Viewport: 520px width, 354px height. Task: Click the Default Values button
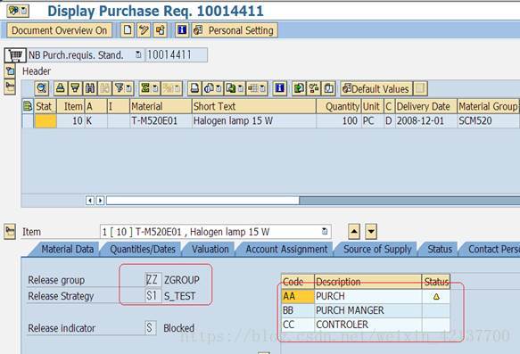pyautogui.click(x=376, y=88)
